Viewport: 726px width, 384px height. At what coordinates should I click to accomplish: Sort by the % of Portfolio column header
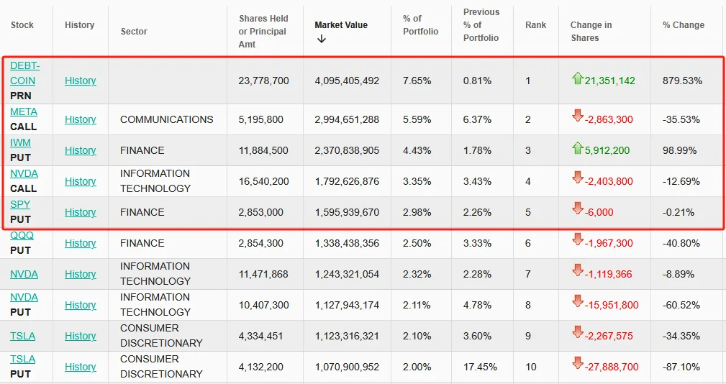coord(420,25)
